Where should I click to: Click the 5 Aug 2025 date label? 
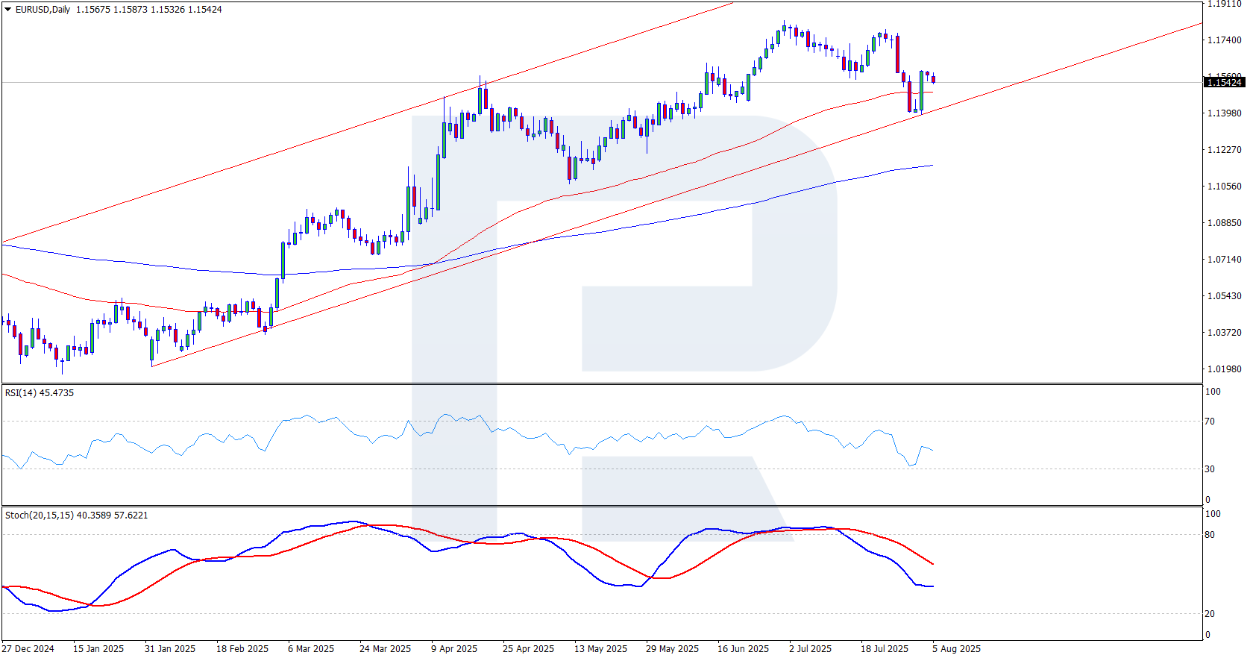[956, 648]
